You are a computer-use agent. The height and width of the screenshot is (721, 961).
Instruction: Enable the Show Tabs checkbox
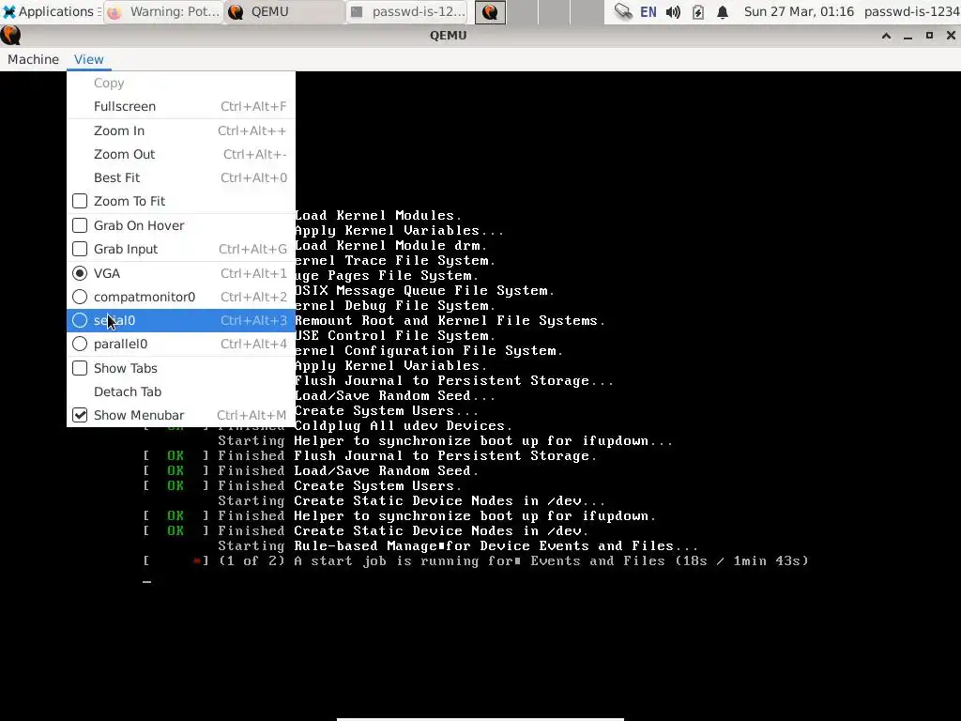click(x=80, y=368)
